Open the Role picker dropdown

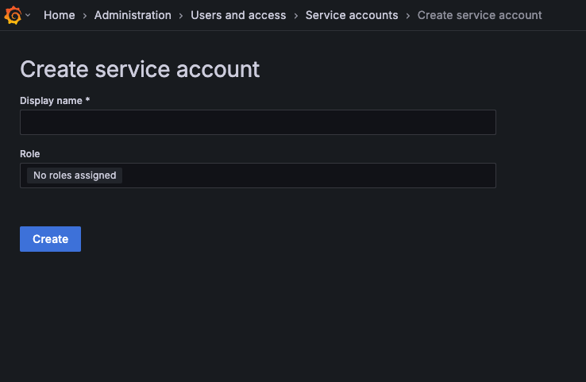[x=258, y=176]
